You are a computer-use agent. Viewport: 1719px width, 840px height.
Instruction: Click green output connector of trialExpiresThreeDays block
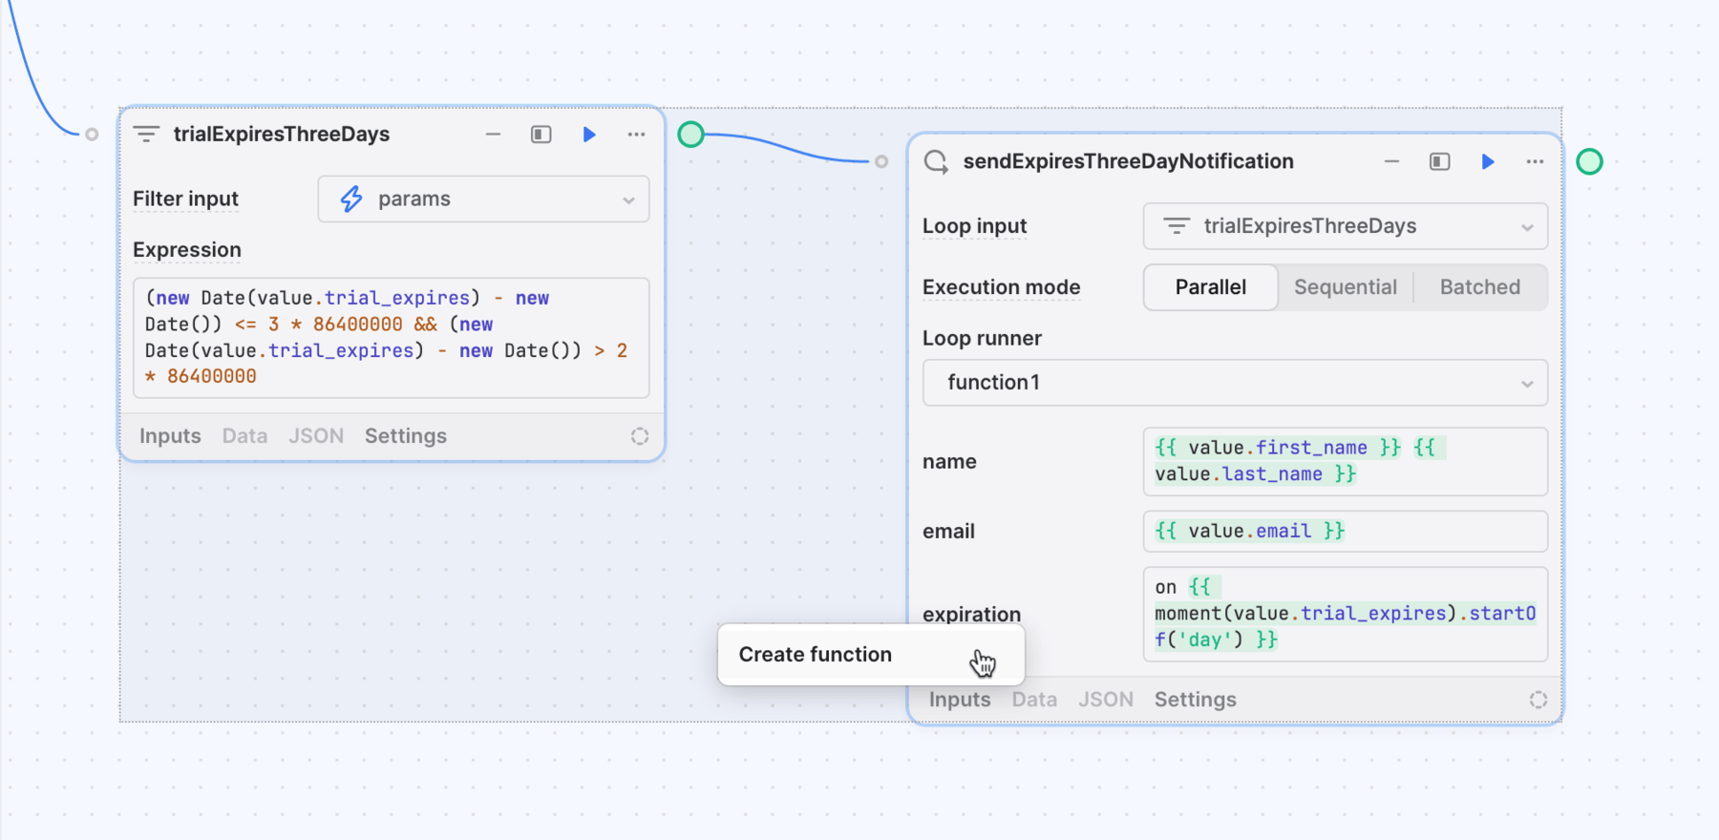[x=690, y=135]
